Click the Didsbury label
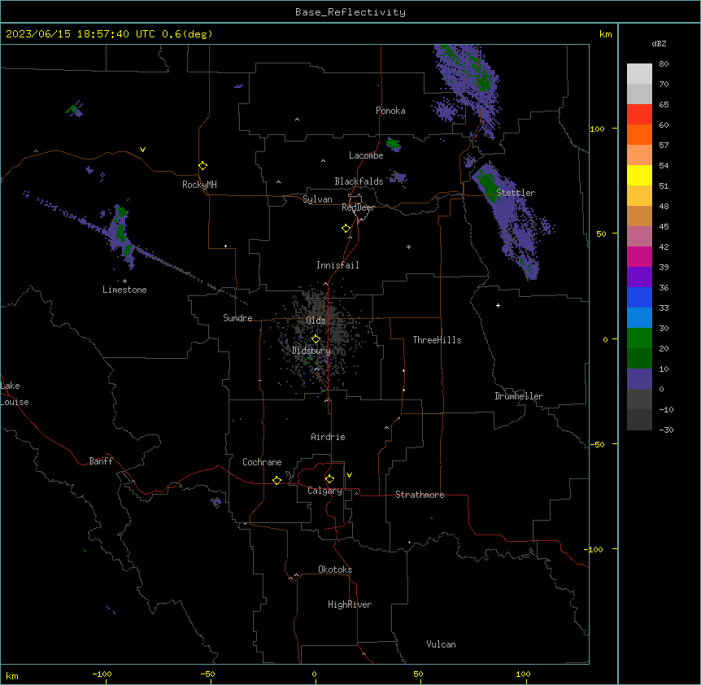701x685 pixels. [x=311, y=351]
